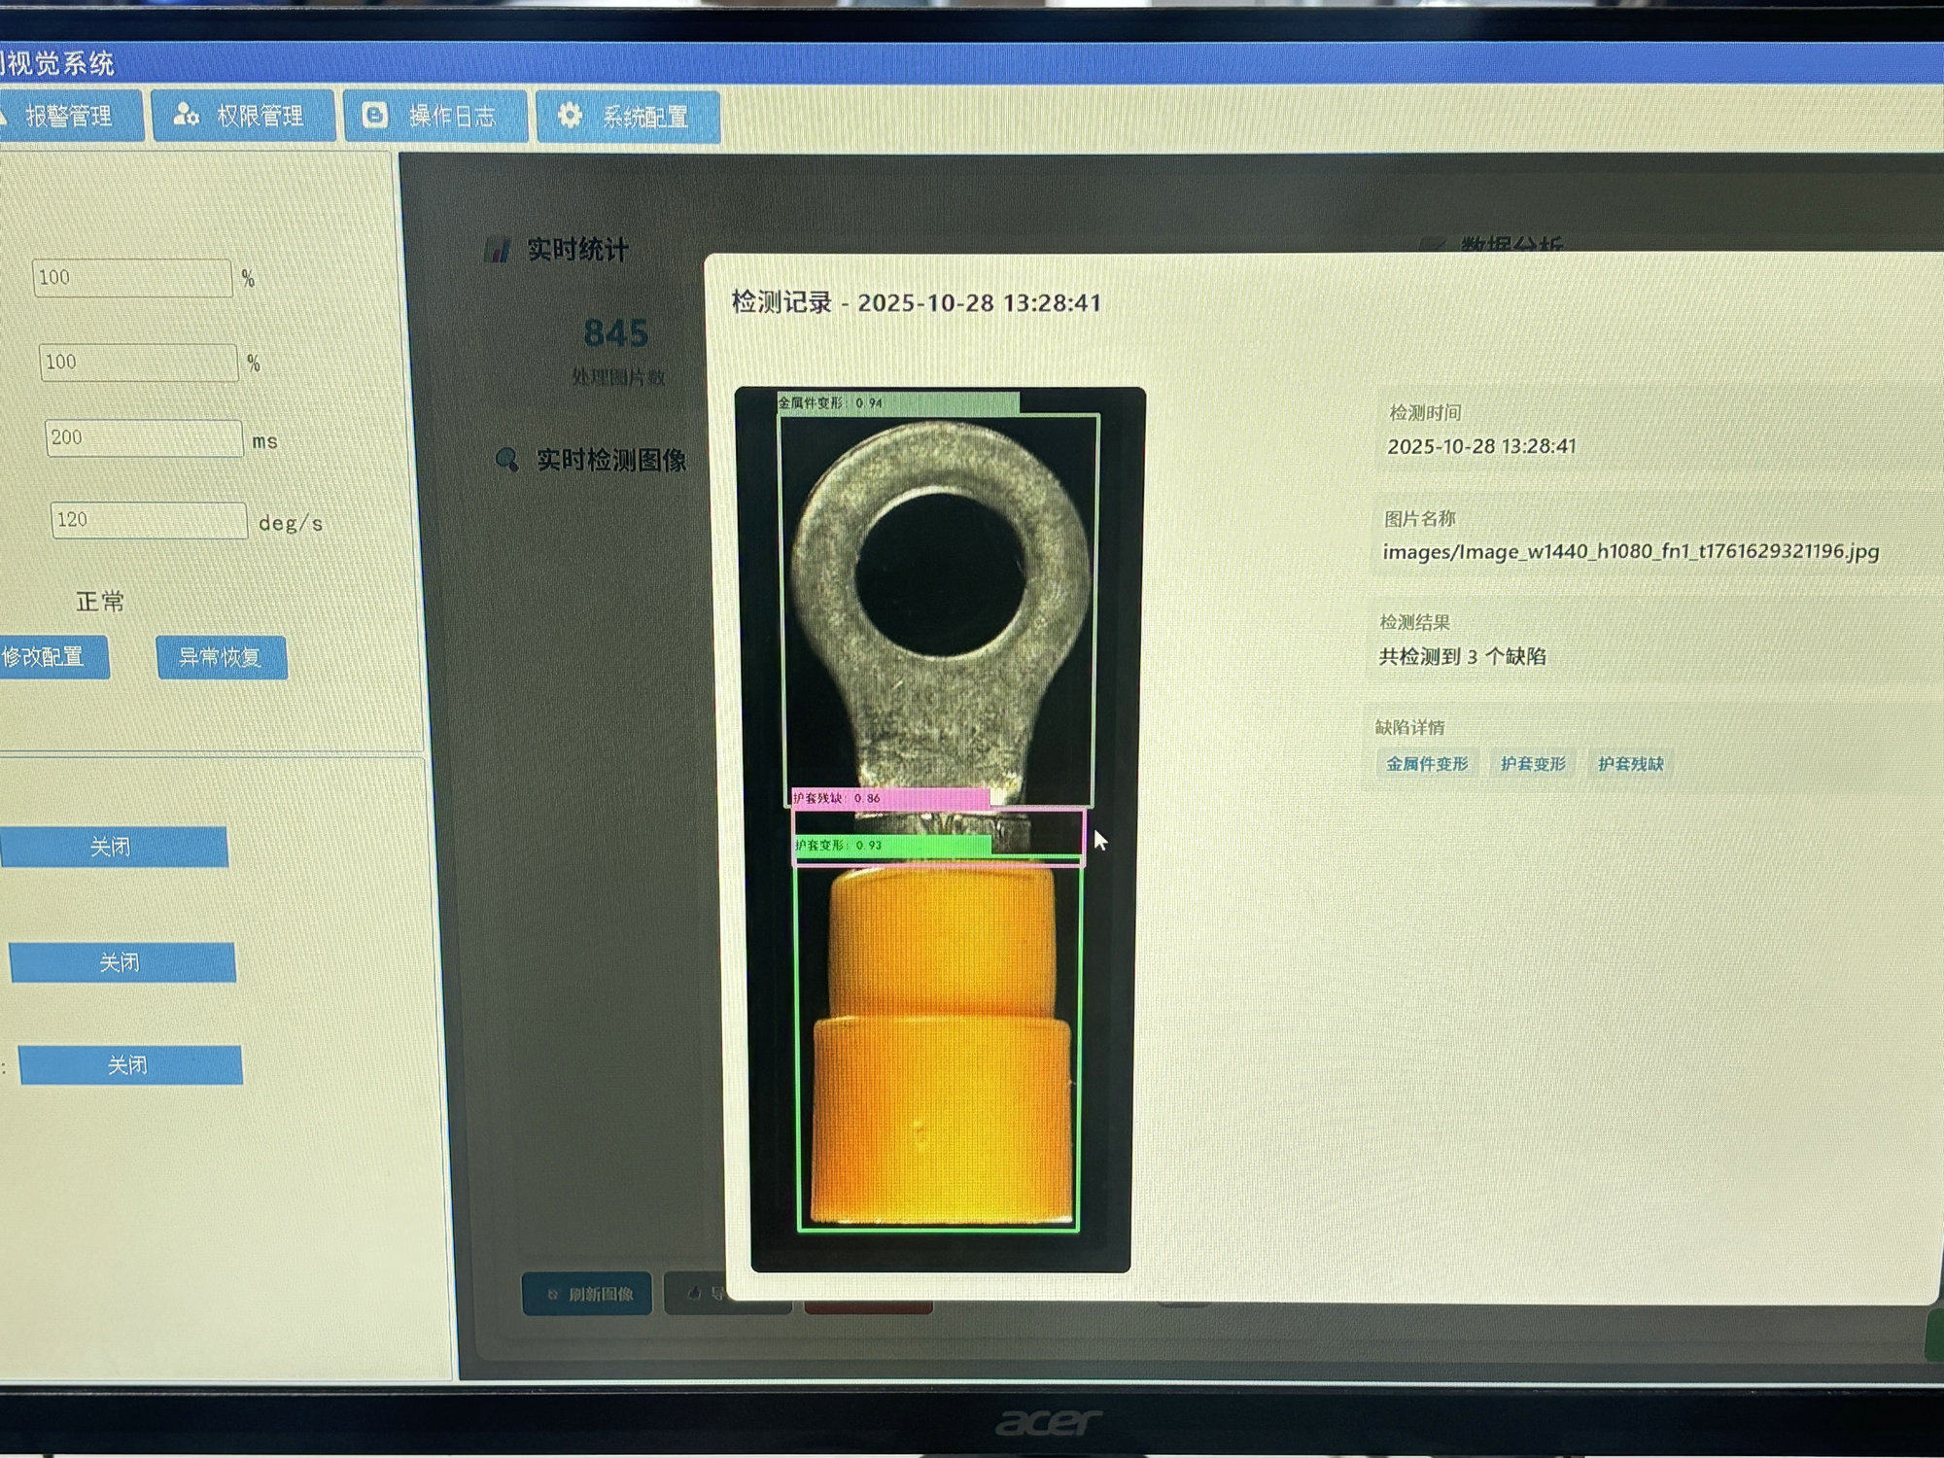This screenshot has width=1944, height=1458.
Task: Select the 护套变形 defect tag
Action: pos(1533,764)
